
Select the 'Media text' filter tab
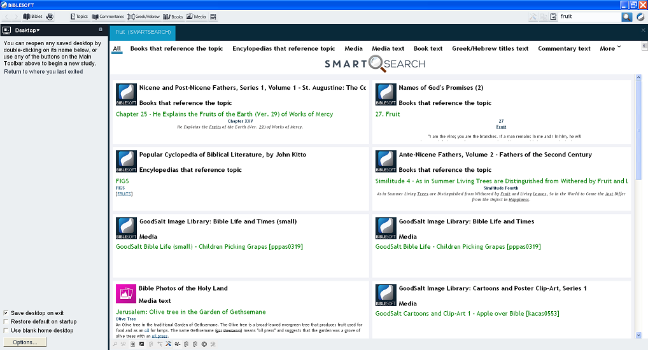tap(388, 49)
